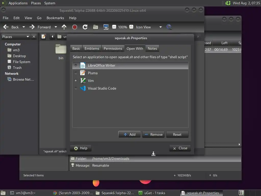
Task: Close the squeak.sh Properties dialog
Action: tap(180, 148)
